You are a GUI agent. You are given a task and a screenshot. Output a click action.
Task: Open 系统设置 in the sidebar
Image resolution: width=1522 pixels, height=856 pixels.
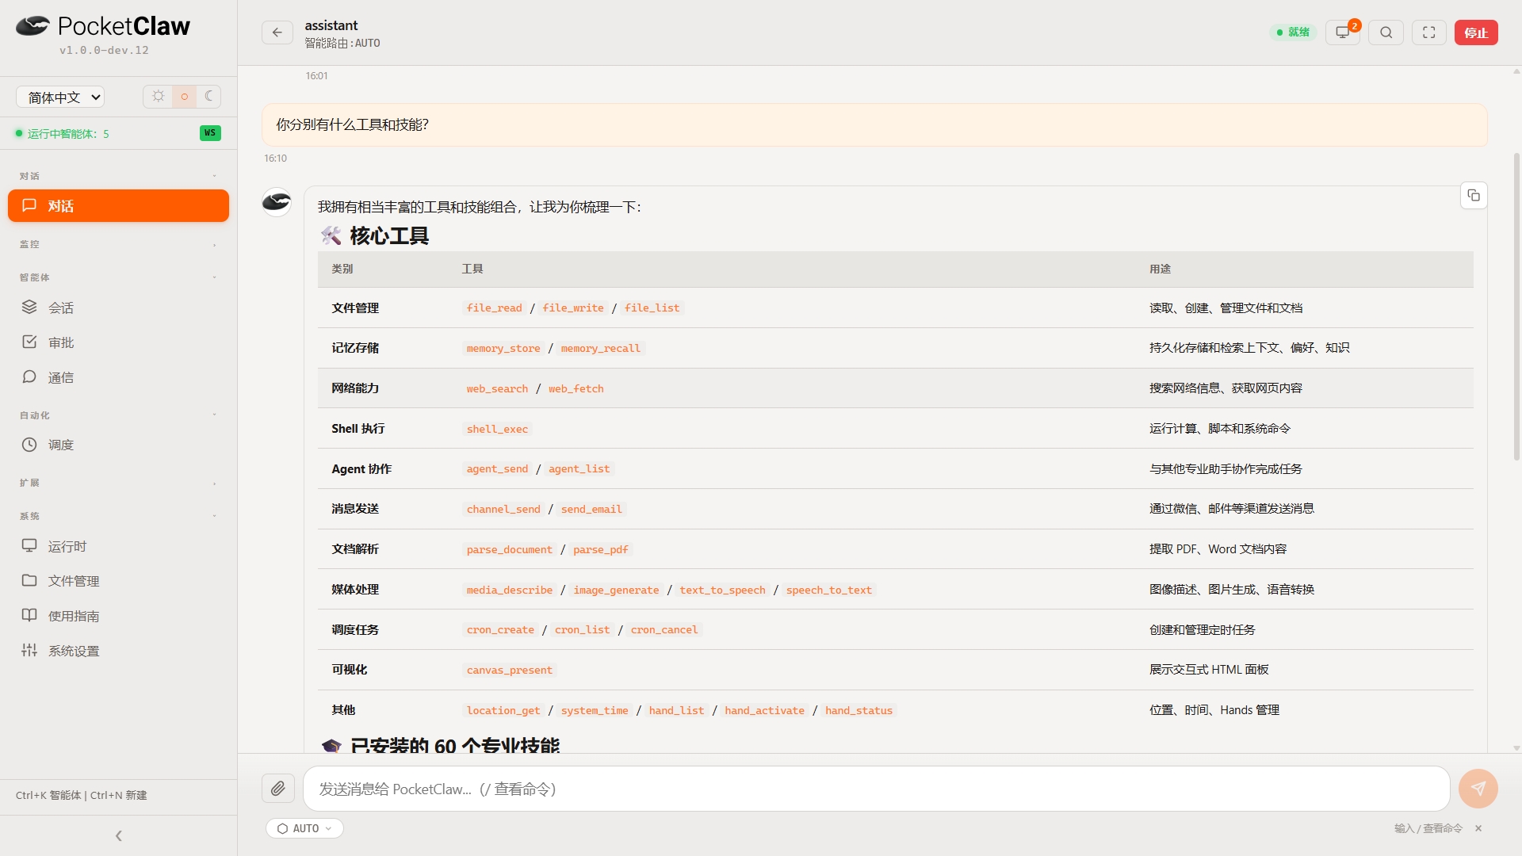[119, 651]
